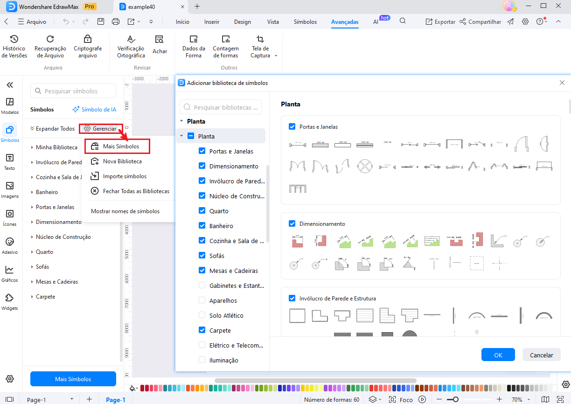The width and height of the screenshot is (571, 404).
Task: Open Histórico de Versões tool
Action: [14, 47]
